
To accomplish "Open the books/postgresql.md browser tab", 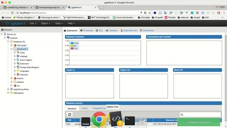I will (50, 7).
